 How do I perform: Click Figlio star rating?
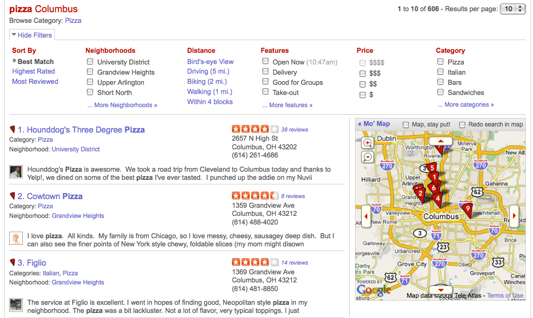(255, 262)
